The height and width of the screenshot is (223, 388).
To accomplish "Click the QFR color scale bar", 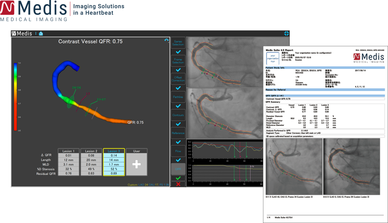I will click(15, 97).
